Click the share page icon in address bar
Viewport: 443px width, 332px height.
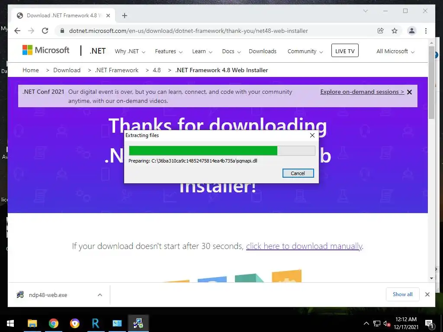(381, 31)
